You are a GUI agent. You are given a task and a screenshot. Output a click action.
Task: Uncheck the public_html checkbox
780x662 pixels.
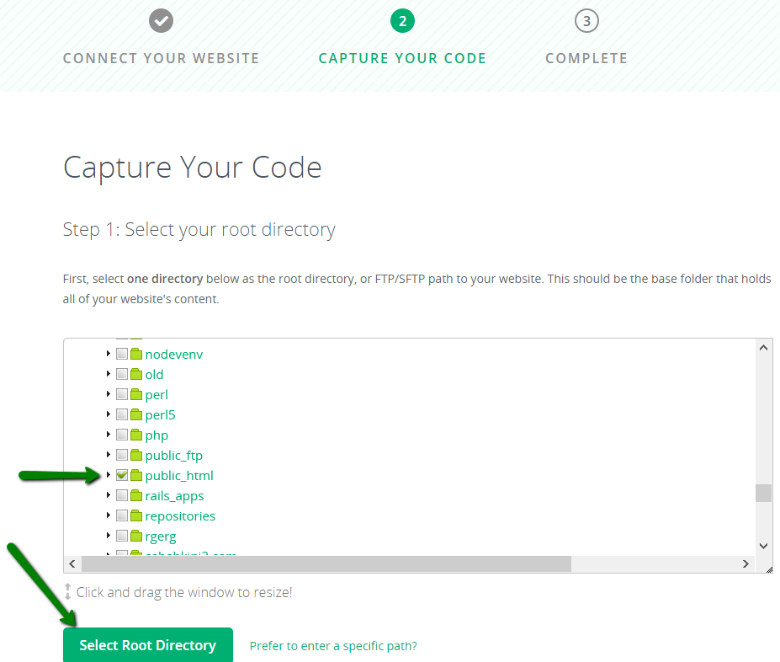point(122,475)
